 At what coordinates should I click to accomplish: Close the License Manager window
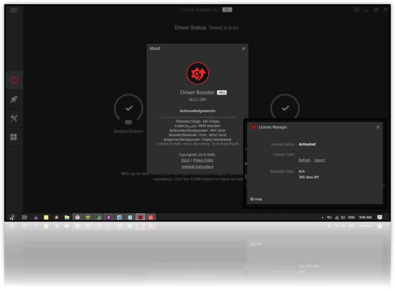(x=378, y=127)
